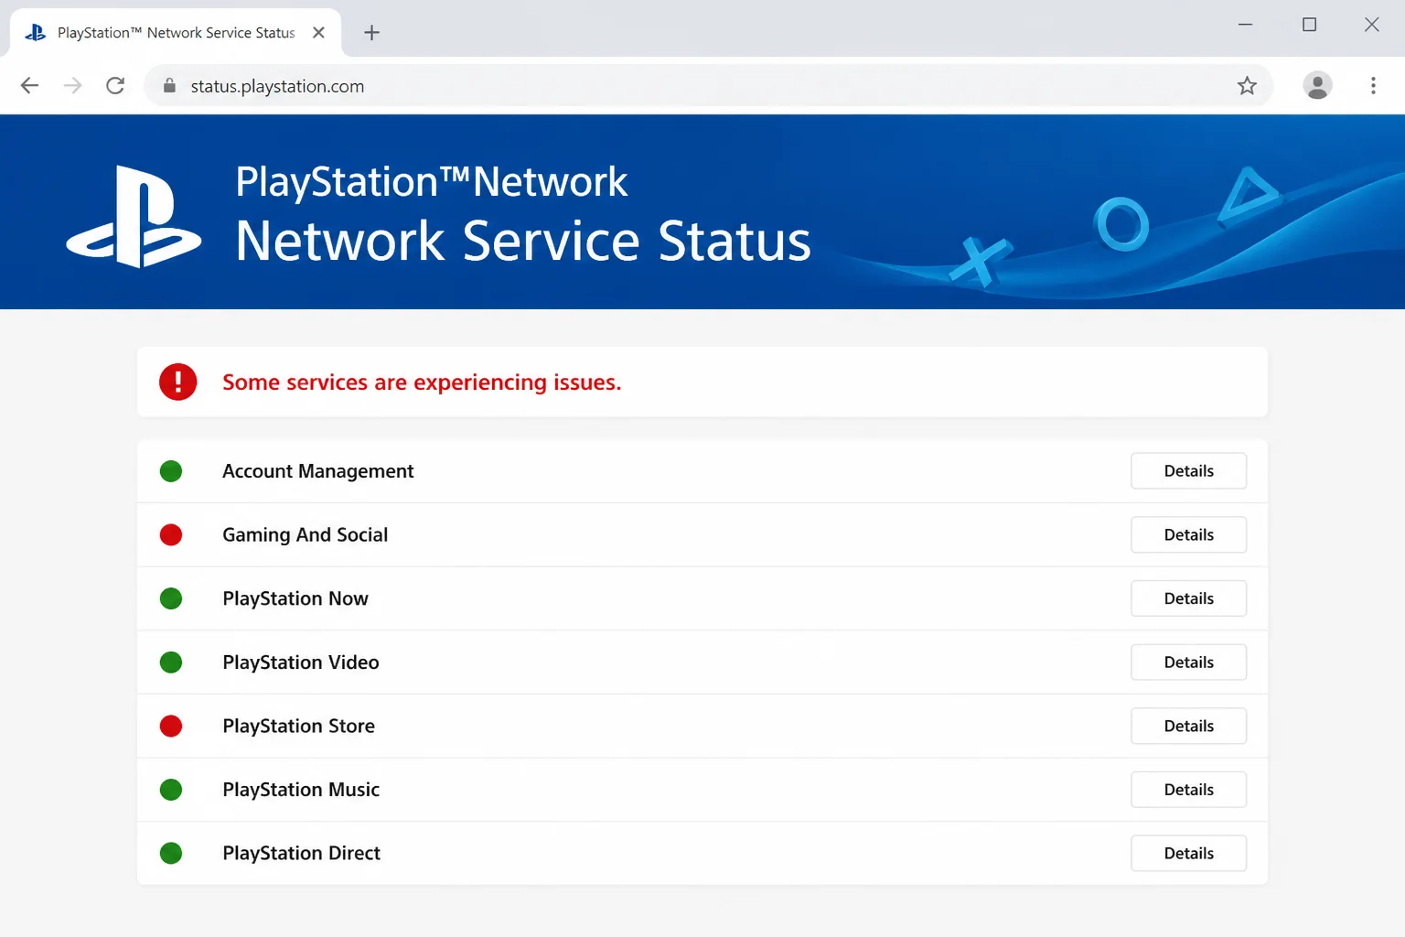Open Details for Gaming And Social
Image resolution: width=1405 pixels, height=937 pixels.
1188,534
